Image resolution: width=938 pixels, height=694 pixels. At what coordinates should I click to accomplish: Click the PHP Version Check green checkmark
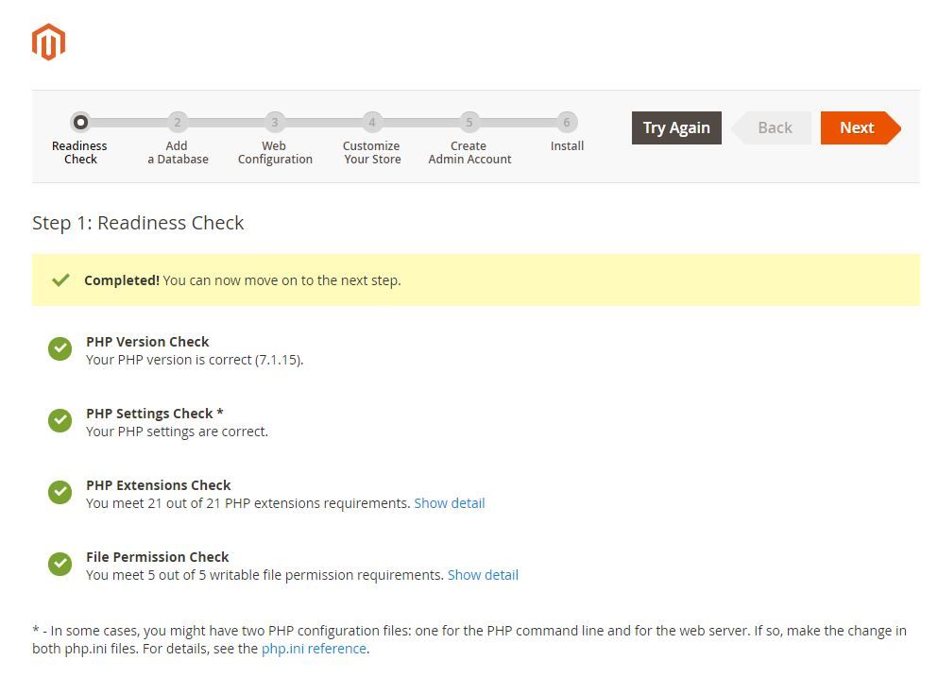[x=60, y=349]
